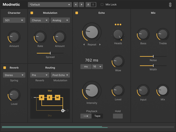Click the Modnetic plugin title
176x132 pixels.
(x=11, y=4)
